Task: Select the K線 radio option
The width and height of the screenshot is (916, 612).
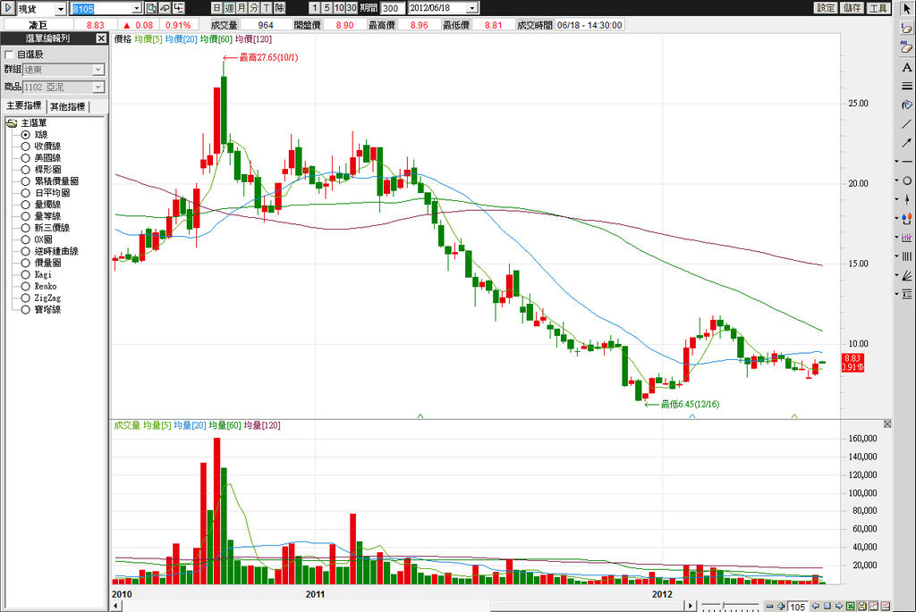Action: pos(26,135)
